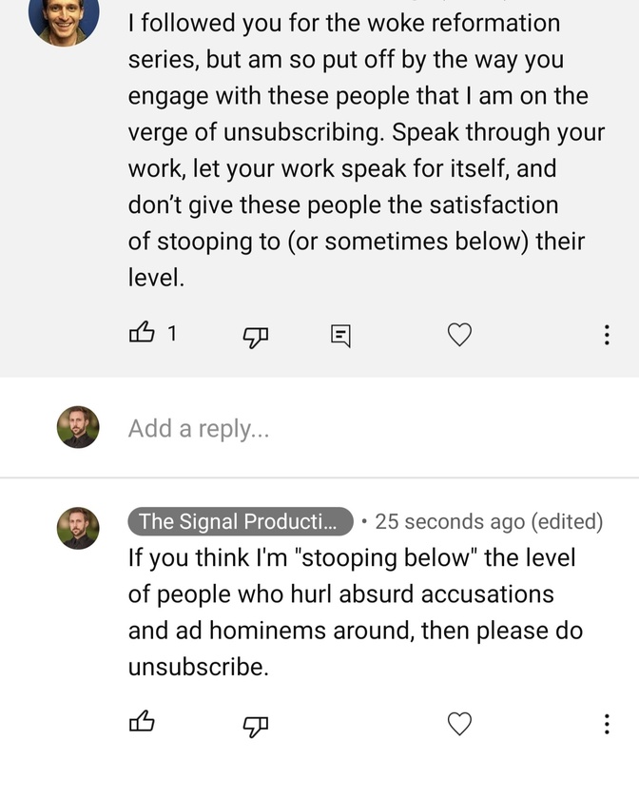Open replies icon on the top comment
This screenshot has width=639, height=798.
point(340,336)
